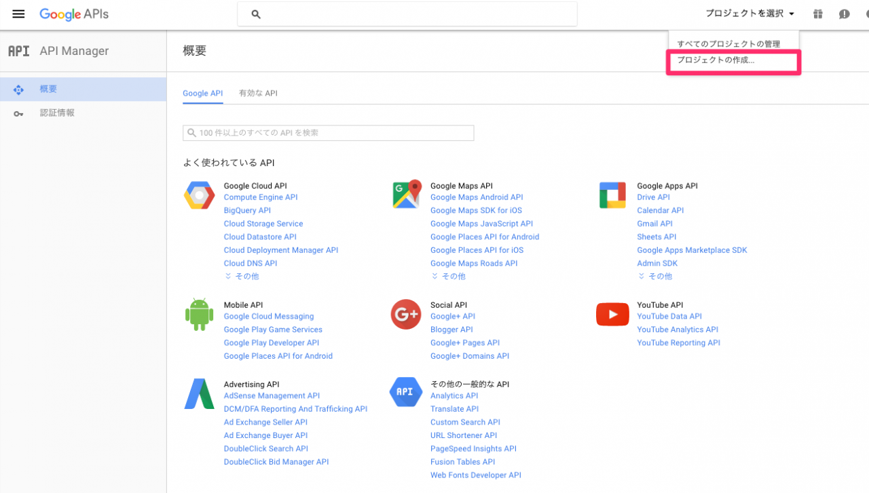This screenshot has height=493, width=869.
Task: Open YouTube Reporting API link
Action: click(678, 342)
